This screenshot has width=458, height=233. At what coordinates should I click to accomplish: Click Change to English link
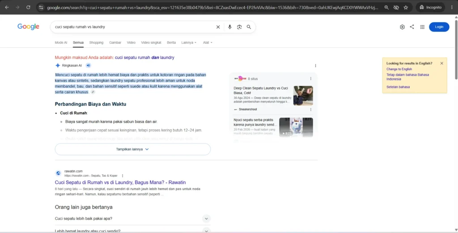pyautogui.click(x=399, y=69)
